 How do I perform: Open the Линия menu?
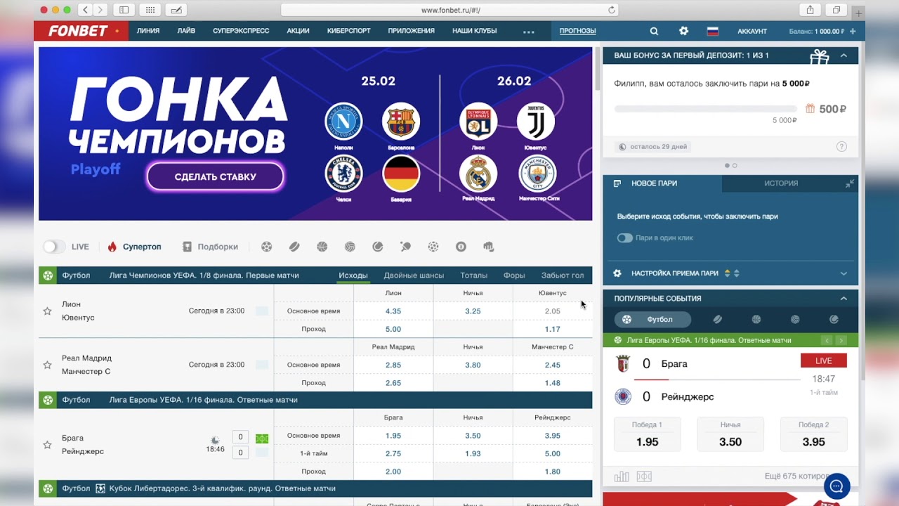[148, 31]
